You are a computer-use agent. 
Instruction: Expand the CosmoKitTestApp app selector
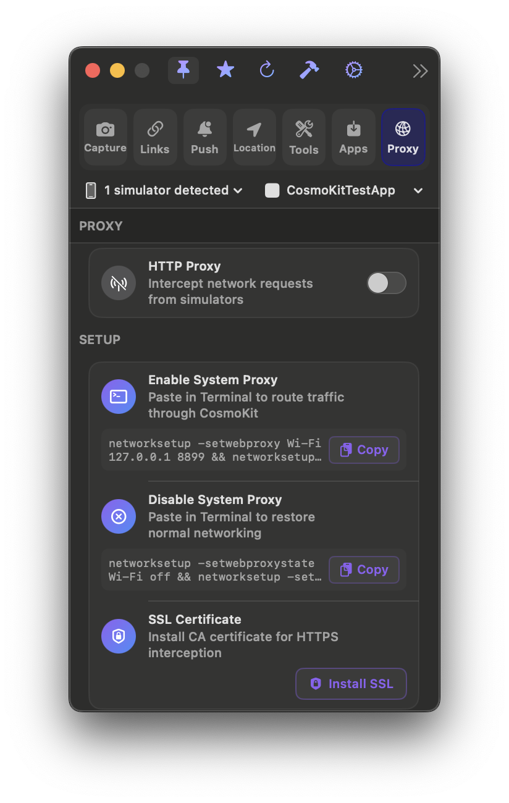coord(344,190)
